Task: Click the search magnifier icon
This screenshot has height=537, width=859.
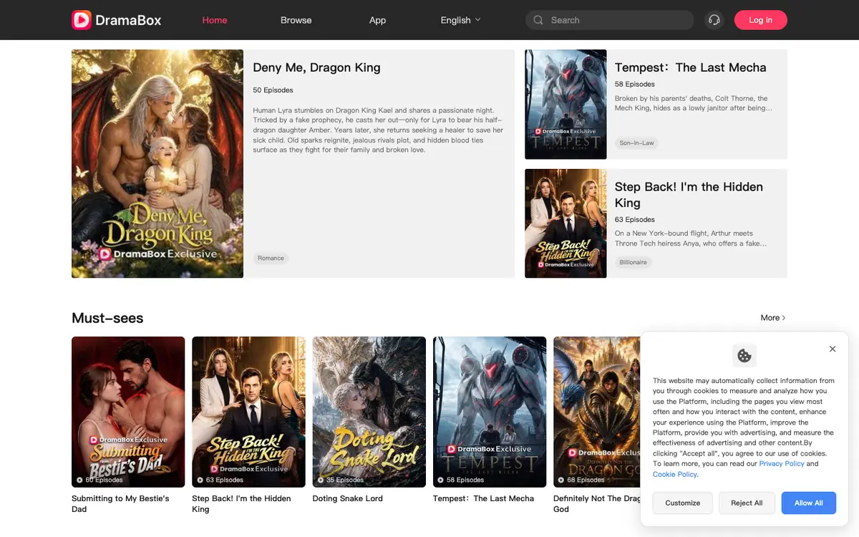Action: 538,20
